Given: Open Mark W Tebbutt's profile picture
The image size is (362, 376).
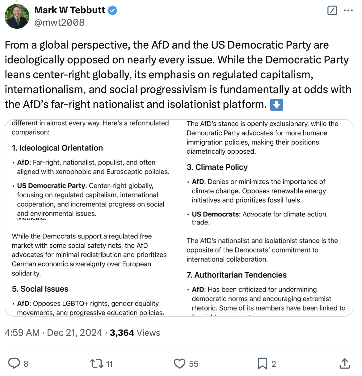Looking at the screenshot, I should 17,16.
